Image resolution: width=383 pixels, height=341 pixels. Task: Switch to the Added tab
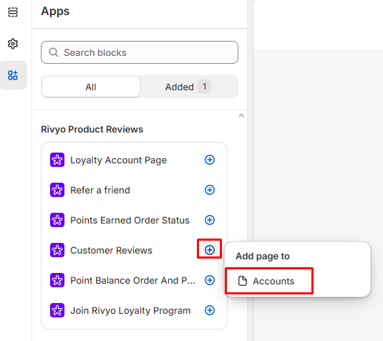click(188, 87)
